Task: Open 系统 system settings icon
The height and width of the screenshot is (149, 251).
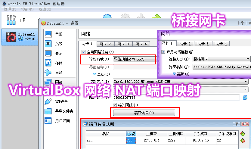Action: point(48,44)
